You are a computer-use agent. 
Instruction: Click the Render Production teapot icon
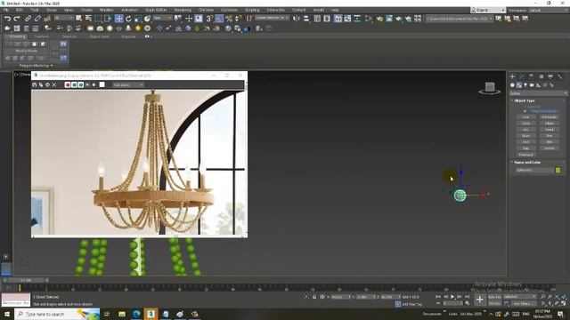click(398, 18)
